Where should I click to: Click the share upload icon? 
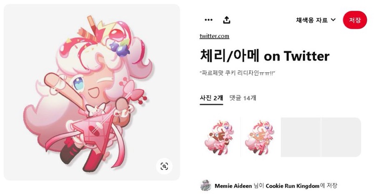click(x=227, y=20)
